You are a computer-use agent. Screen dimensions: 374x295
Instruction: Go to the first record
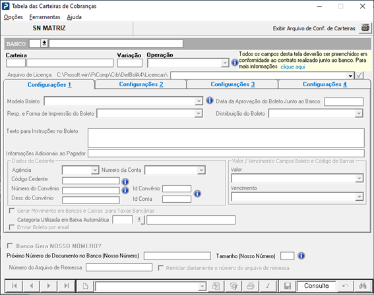click(x=14, y=286)
